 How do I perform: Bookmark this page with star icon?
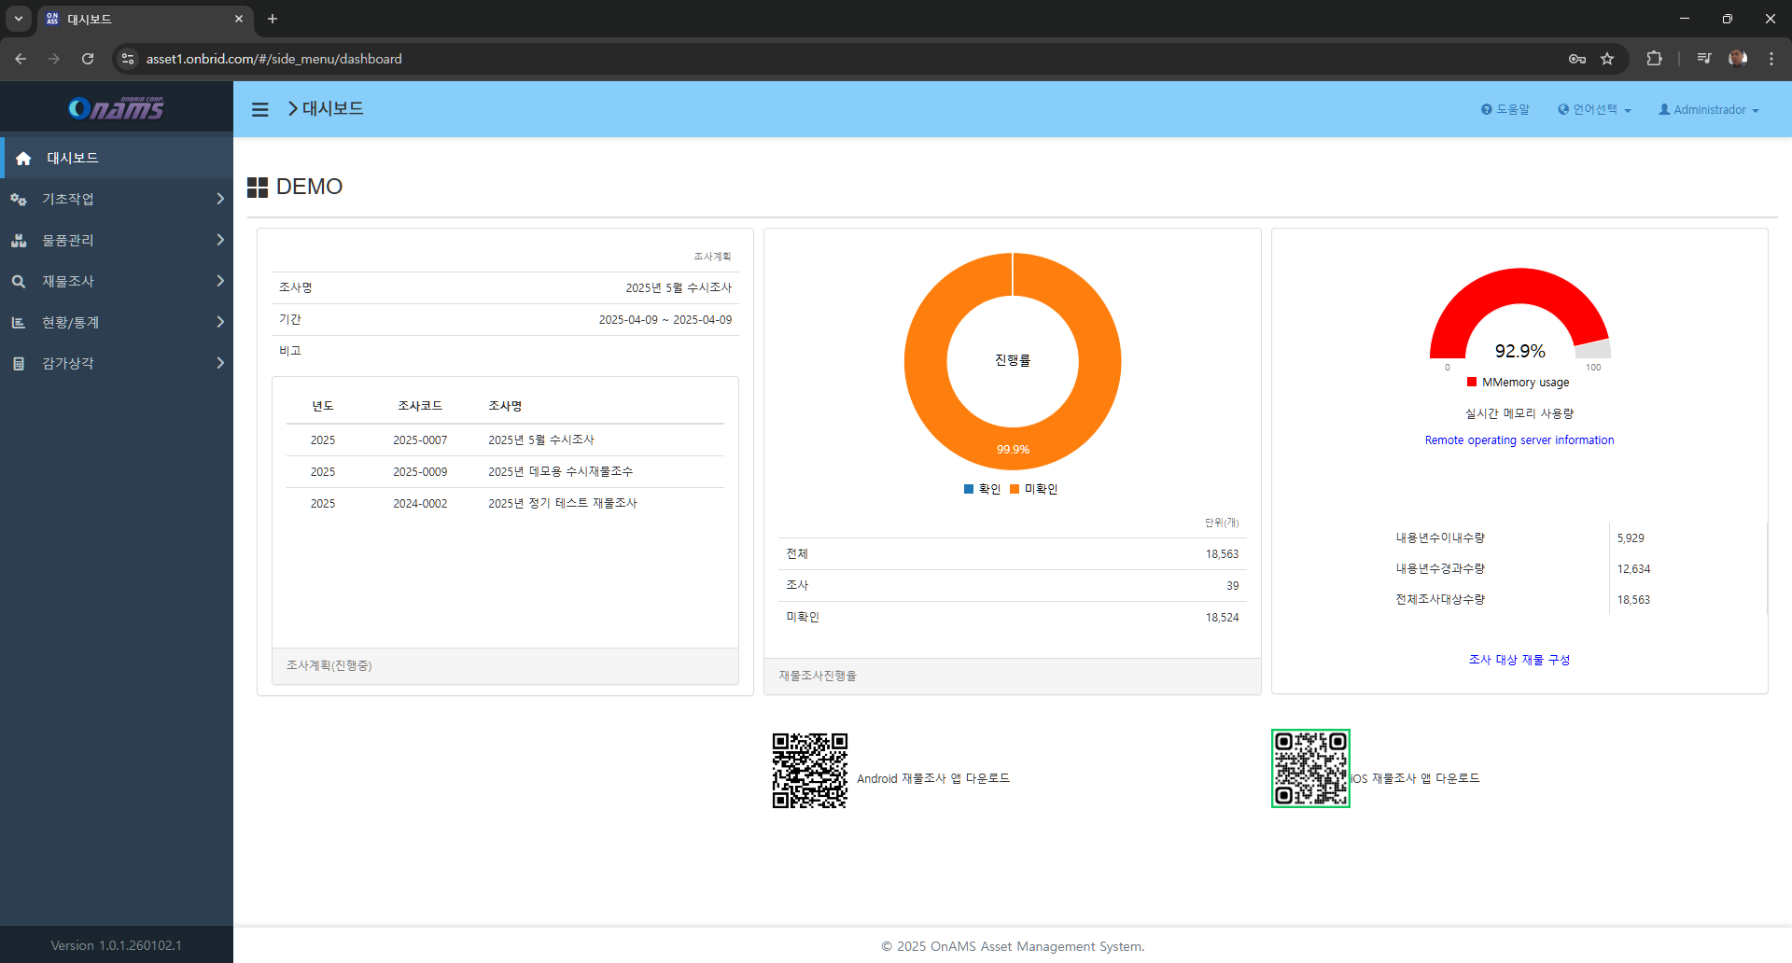pyautogui.click(x=1607, y=59)
